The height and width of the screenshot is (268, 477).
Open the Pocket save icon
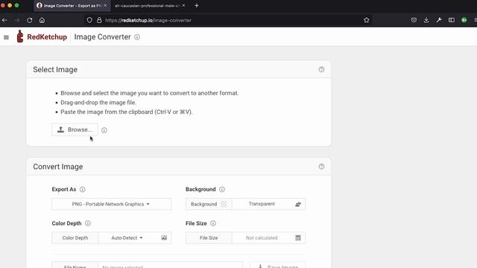pyautogui.click(x=414, y=20)
